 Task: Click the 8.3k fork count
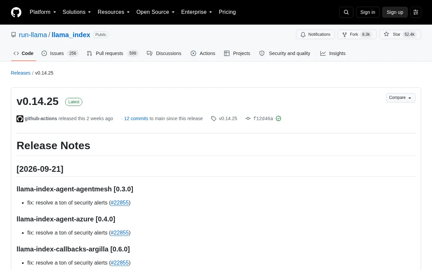(366, 34)
